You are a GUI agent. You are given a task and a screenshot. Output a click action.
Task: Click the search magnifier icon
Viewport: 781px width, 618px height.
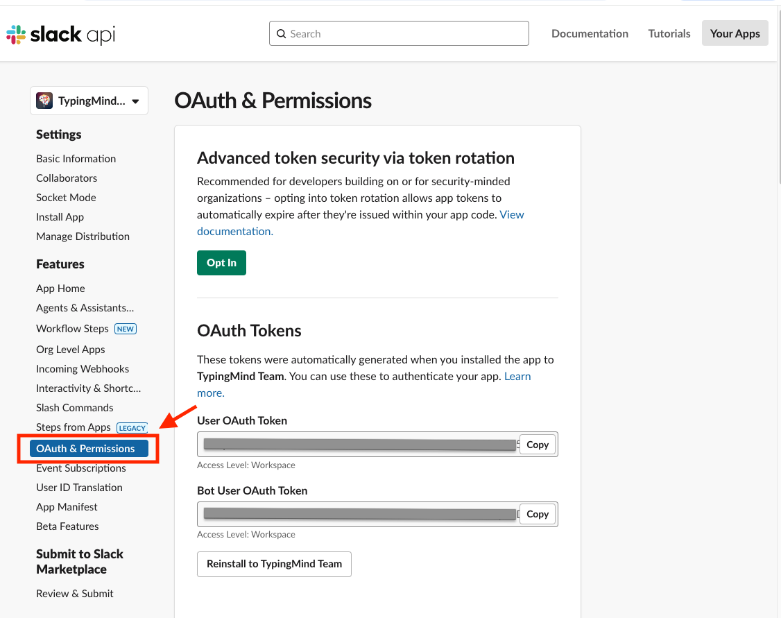(282, 34)
